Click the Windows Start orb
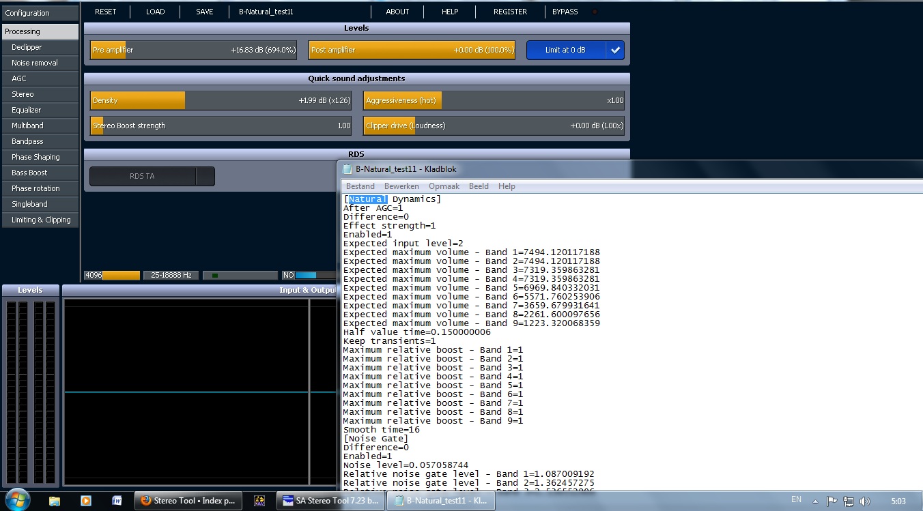 (17, 499)
